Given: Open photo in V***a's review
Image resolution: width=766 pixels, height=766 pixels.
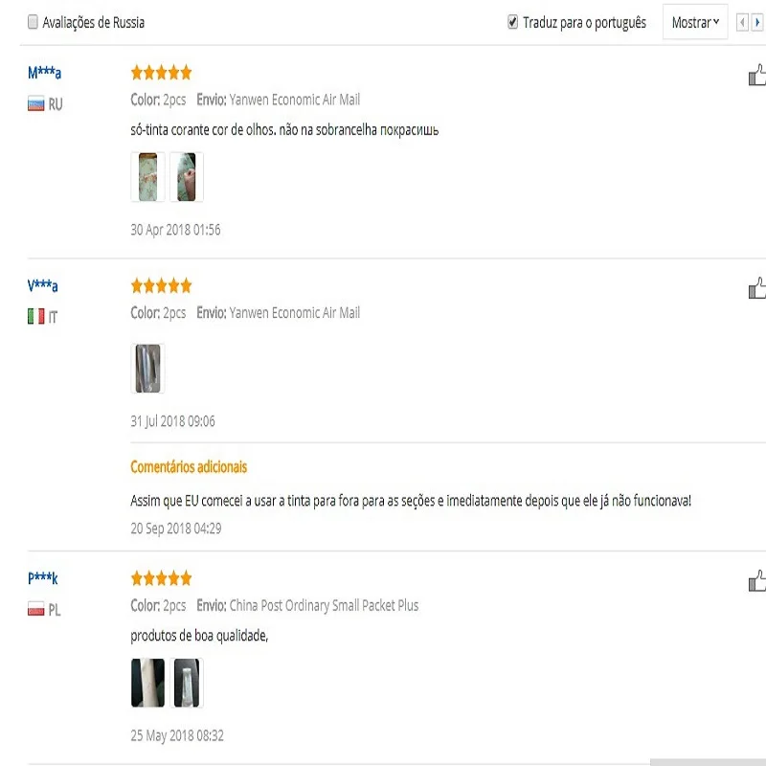Looking at the screenshot, I should tap(147, 369).
